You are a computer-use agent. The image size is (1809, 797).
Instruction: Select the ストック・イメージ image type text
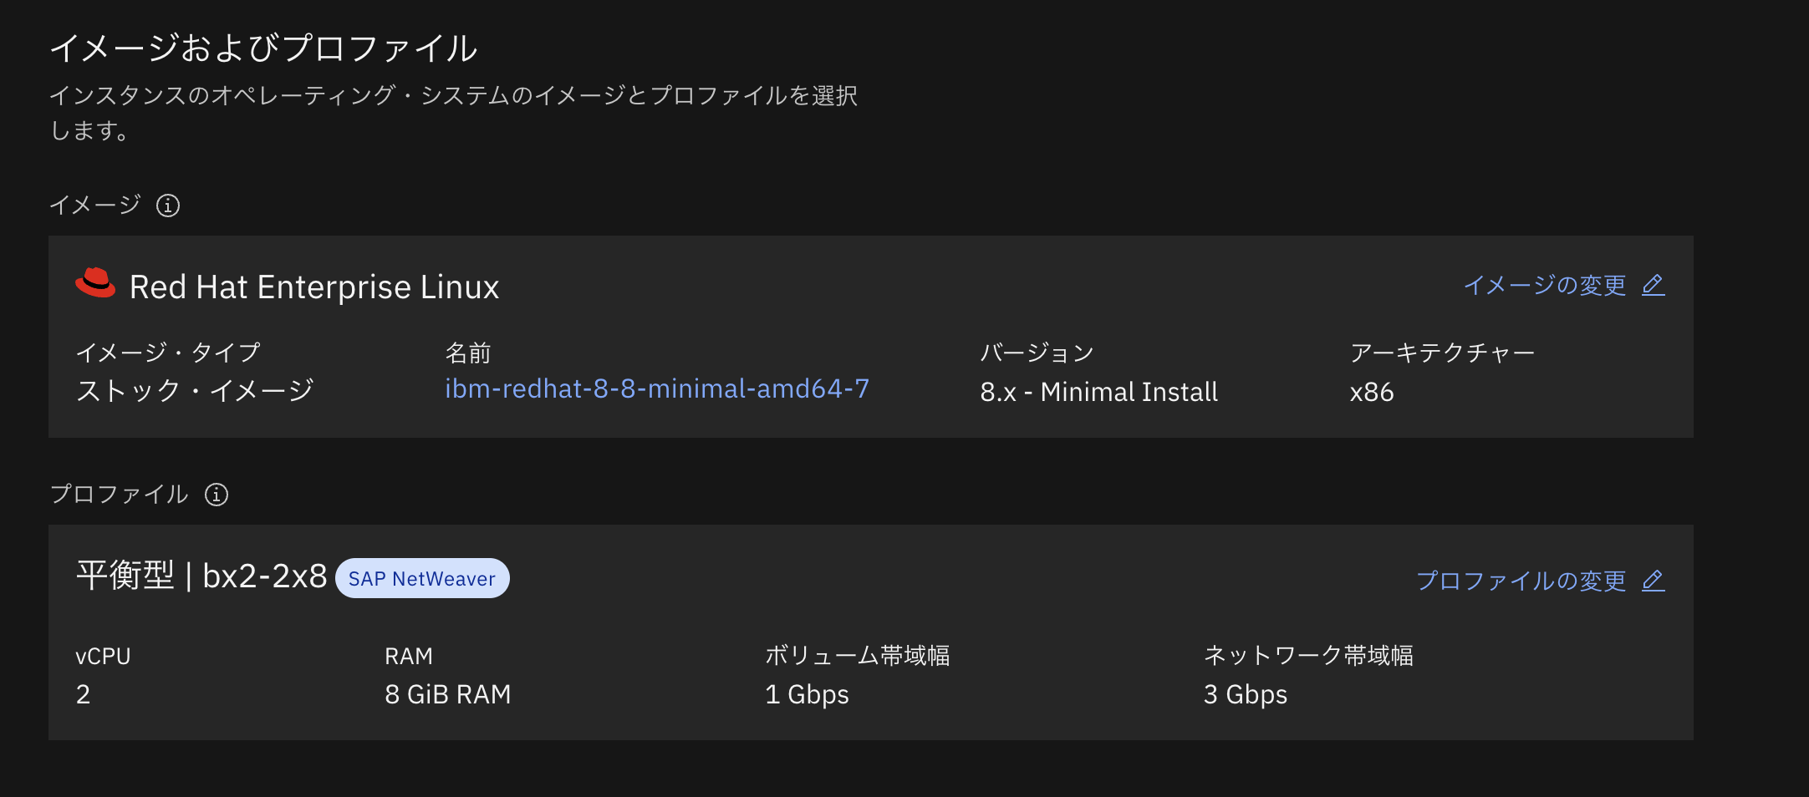click(196, 388)
